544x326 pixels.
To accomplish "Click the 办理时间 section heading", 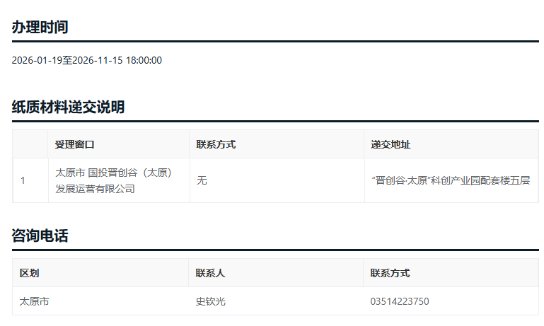I will point(40,28).
